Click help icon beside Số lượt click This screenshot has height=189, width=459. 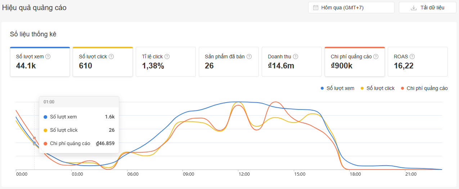(x=111, y=57)
